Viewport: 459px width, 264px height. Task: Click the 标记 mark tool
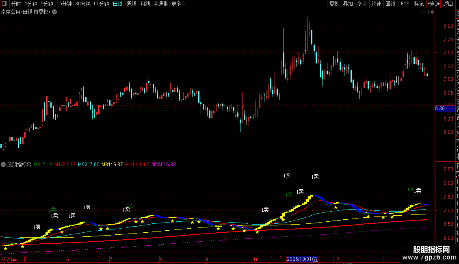418,4
